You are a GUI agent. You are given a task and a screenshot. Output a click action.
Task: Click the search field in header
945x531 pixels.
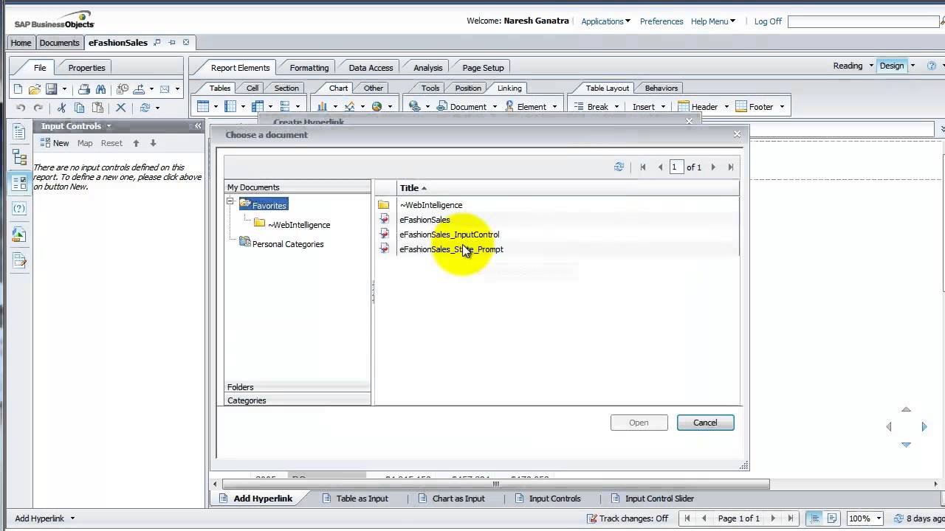864,21
